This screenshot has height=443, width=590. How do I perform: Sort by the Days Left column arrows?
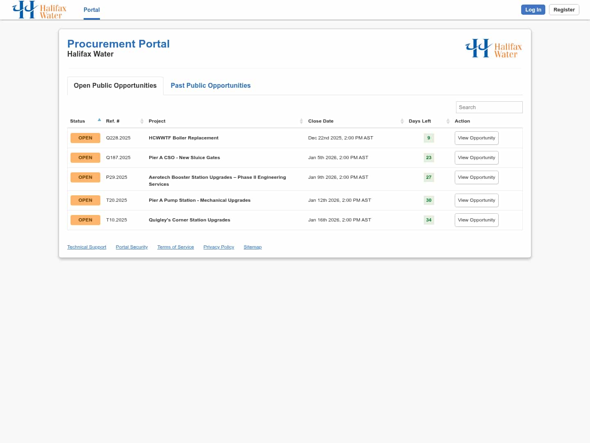(448, 121)
